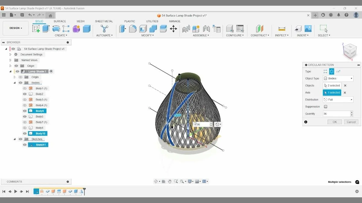
Task: Select the Press Pull icon in Modify
Action: [122, 29]
